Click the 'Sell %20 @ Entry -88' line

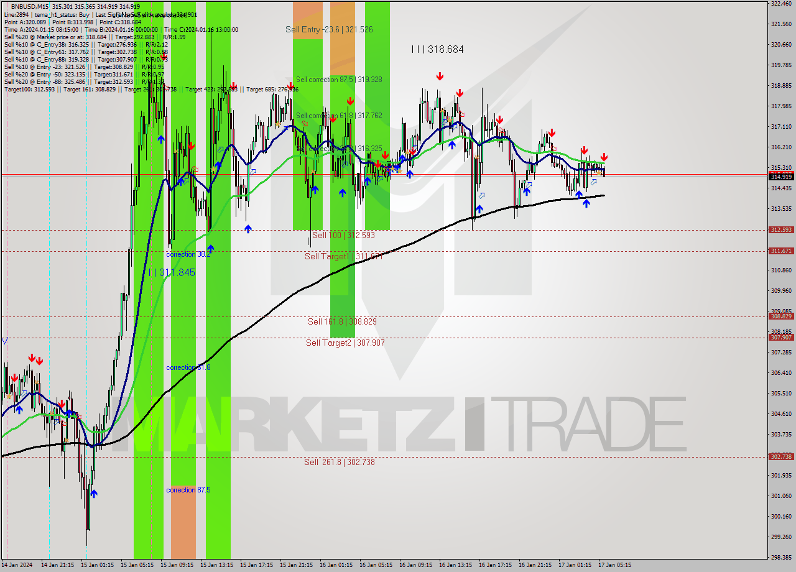[84, 81]
